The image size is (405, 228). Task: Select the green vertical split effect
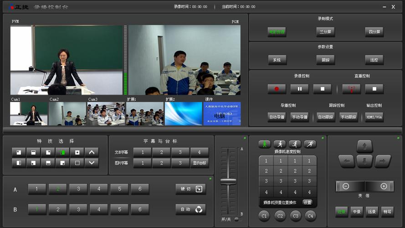[62, 152]
